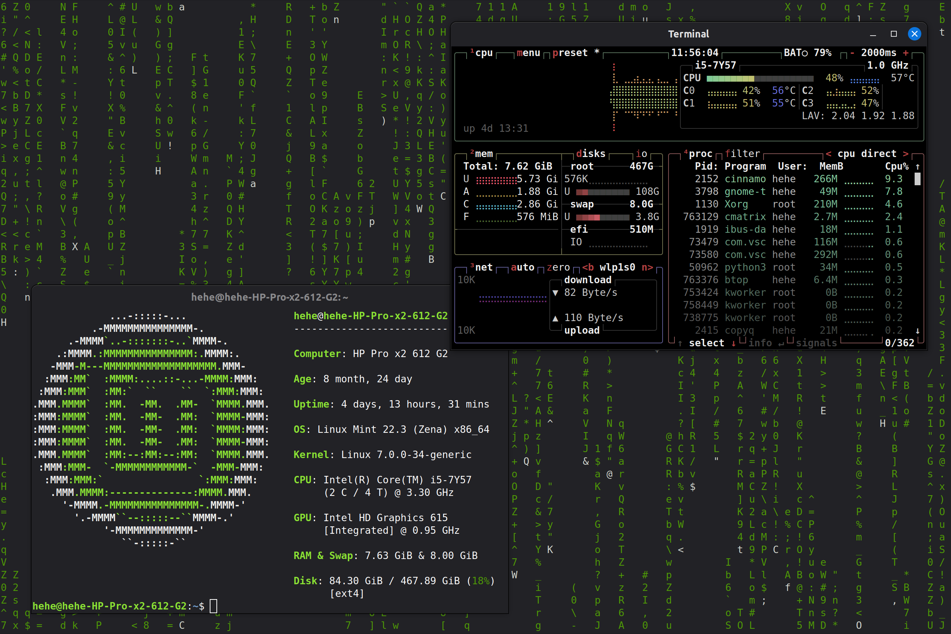Open process signals button
This screenshot has width=951, height=634.
pos(816,343)
